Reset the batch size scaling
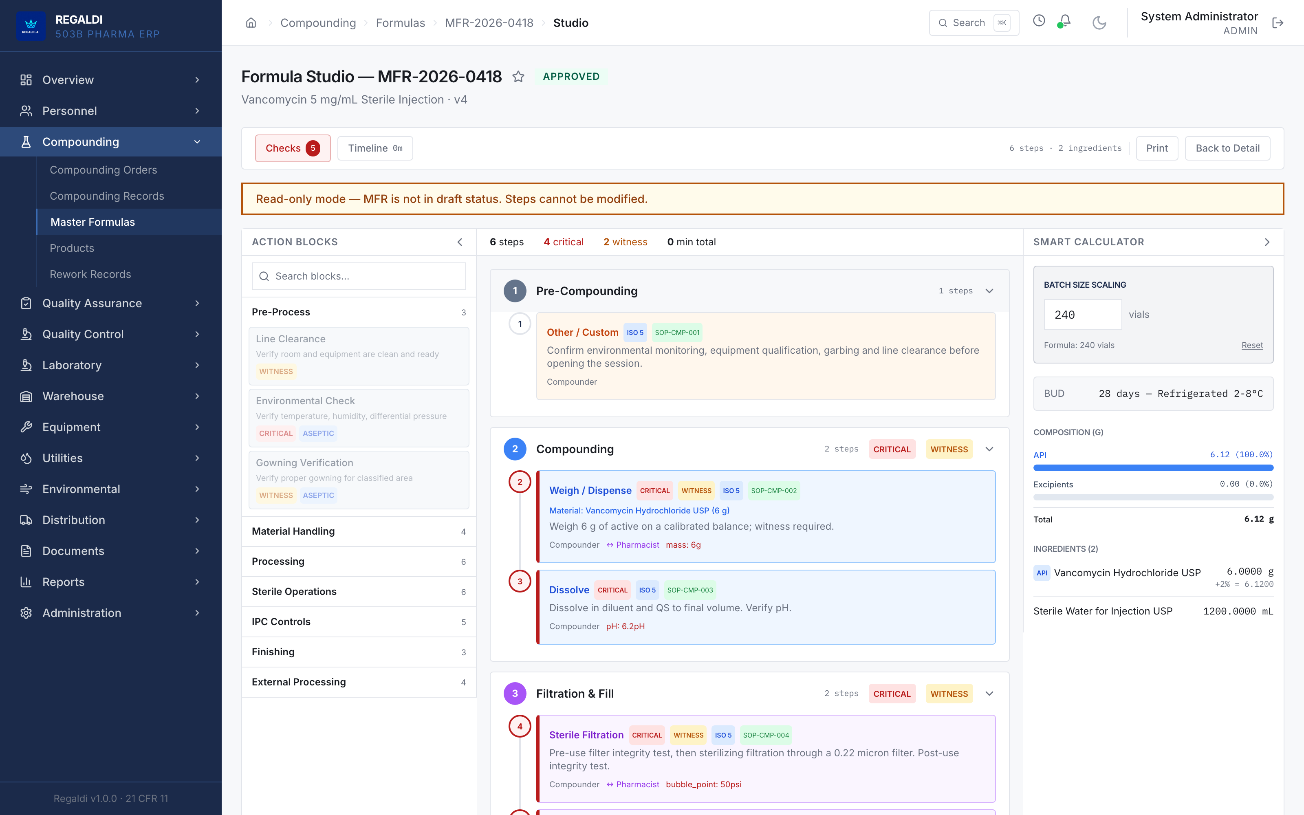The width and height of the screenshot is (1304, 815). [1252, 345]
